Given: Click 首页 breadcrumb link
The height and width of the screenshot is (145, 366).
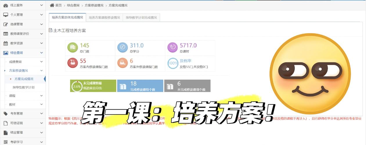Looking at the screenshot, I should coord(59,5).
